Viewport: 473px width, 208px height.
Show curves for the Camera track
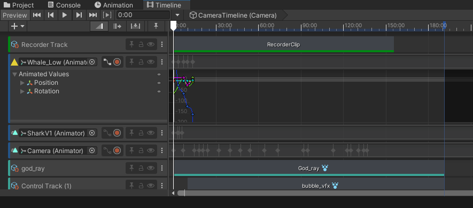(107, 150)
